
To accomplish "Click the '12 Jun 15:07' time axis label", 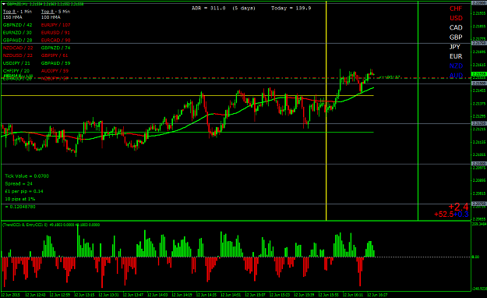I will [x=256, y=295].
